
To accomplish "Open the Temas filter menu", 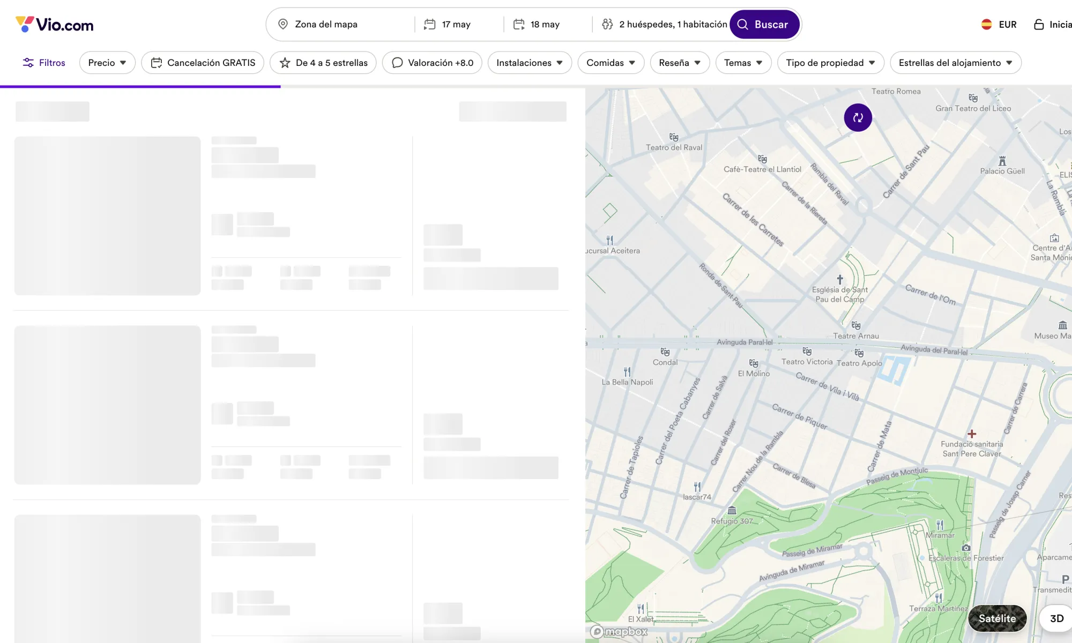I will point(743,63).
